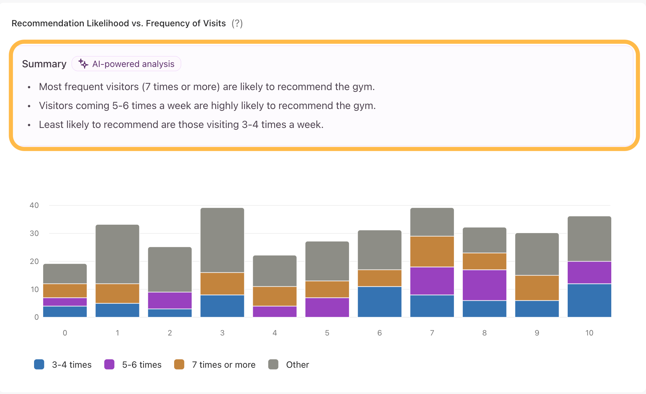Click the "Recommendation Likelihood vs. Frequency of Visits" title
Viewport: 646px width, 394px height.
(x=119, y=23)
